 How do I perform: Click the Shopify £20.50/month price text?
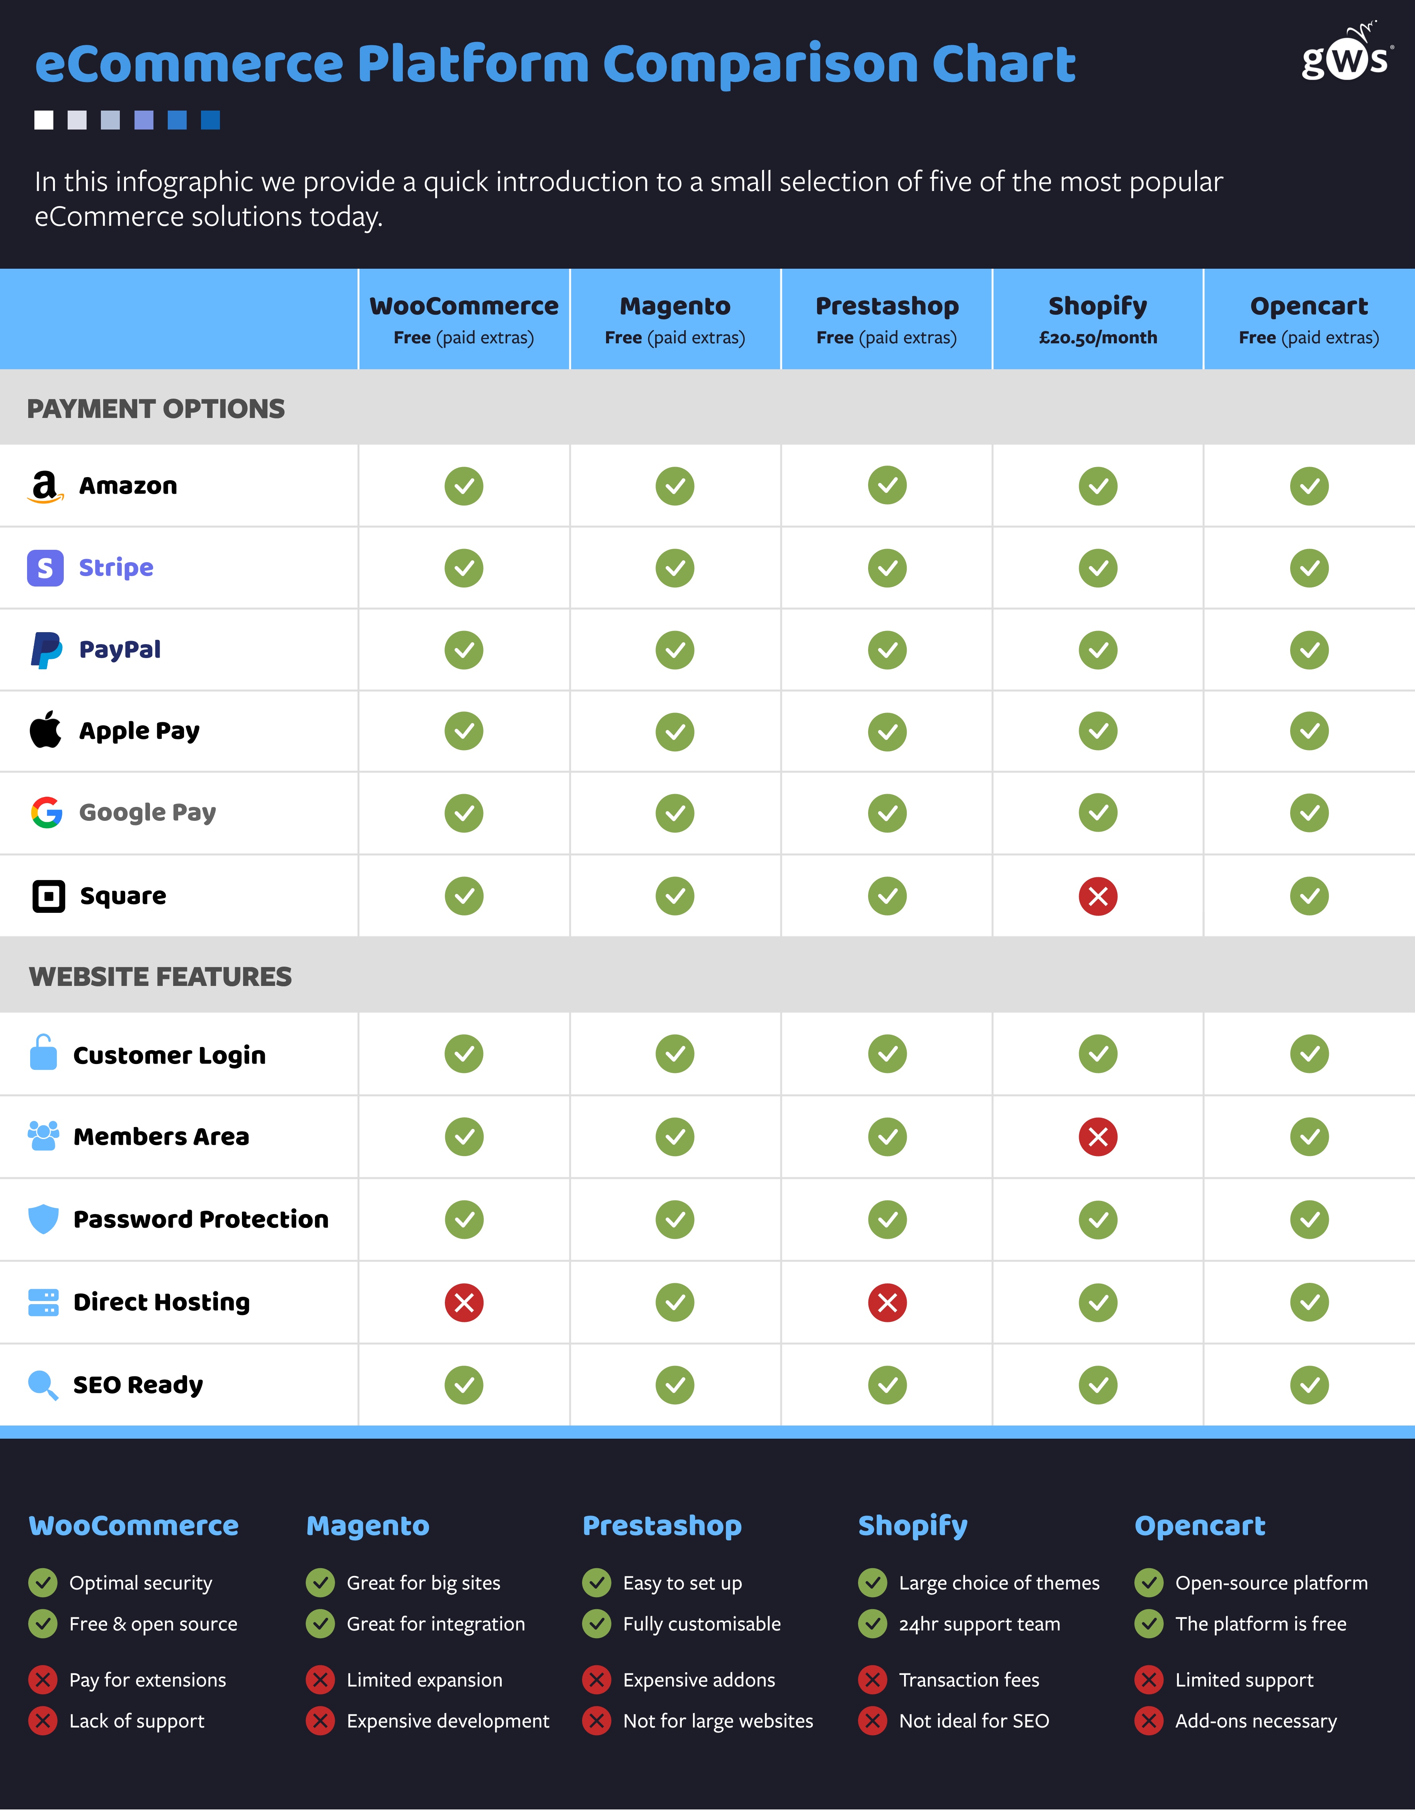click(x=1098, y=338)
